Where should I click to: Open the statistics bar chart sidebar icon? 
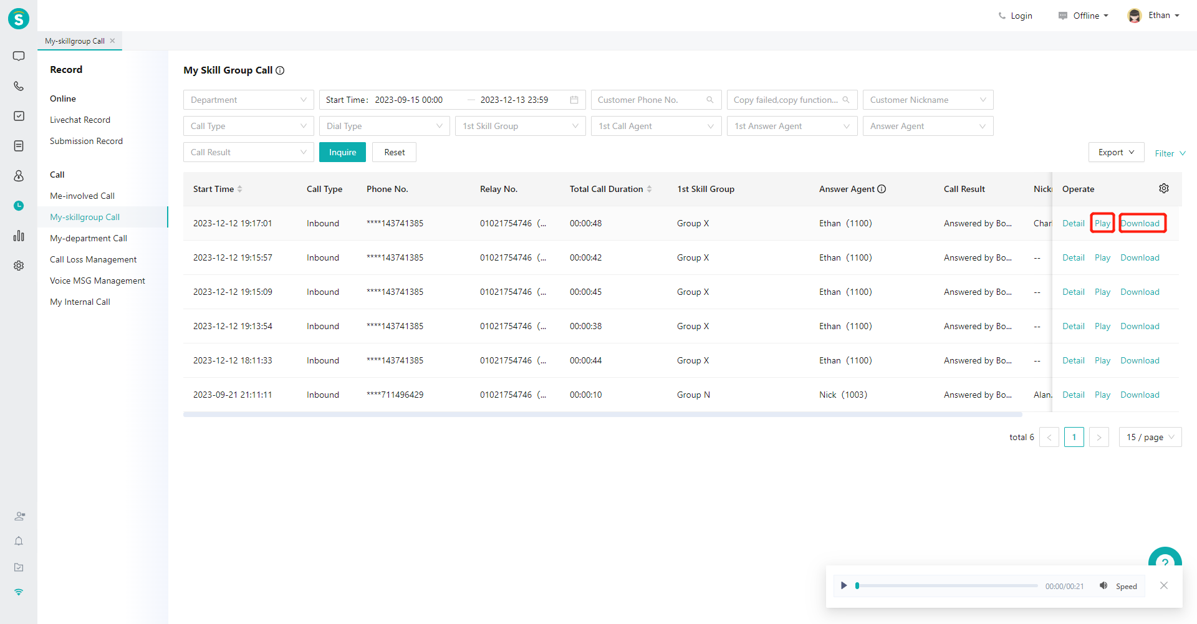click(x=19, y=236)
